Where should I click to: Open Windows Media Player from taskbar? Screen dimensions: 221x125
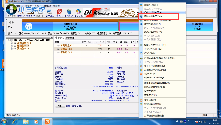(x=37, y=121)
